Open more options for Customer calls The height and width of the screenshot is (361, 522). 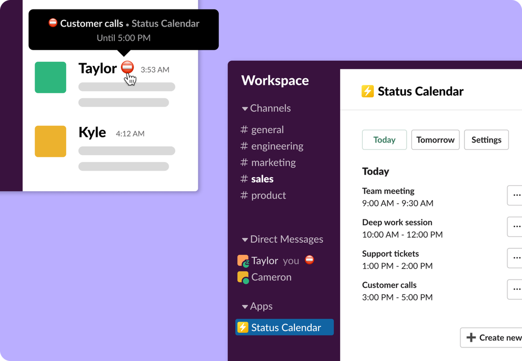516,289
